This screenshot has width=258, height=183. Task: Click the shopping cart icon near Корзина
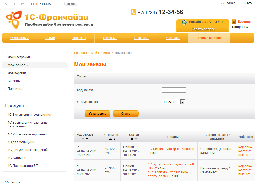tap(234, 21)
